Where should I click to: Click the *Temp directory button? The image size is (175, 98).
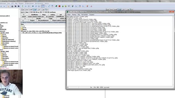(x=50, y=19)
